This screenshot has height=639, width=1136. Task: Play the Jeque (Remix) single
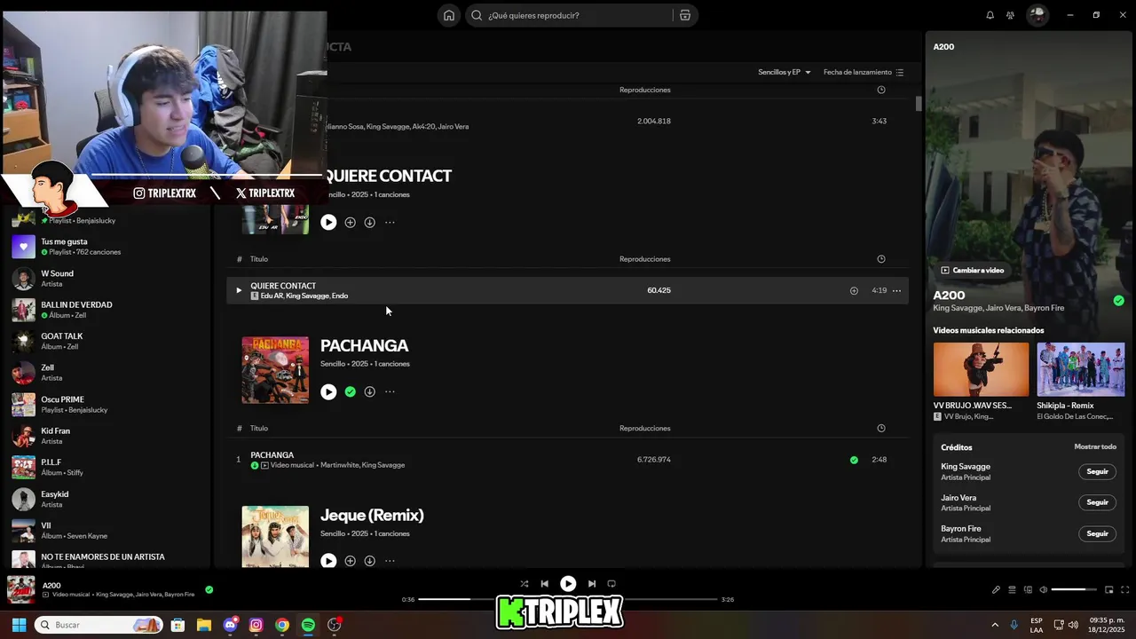328,561
